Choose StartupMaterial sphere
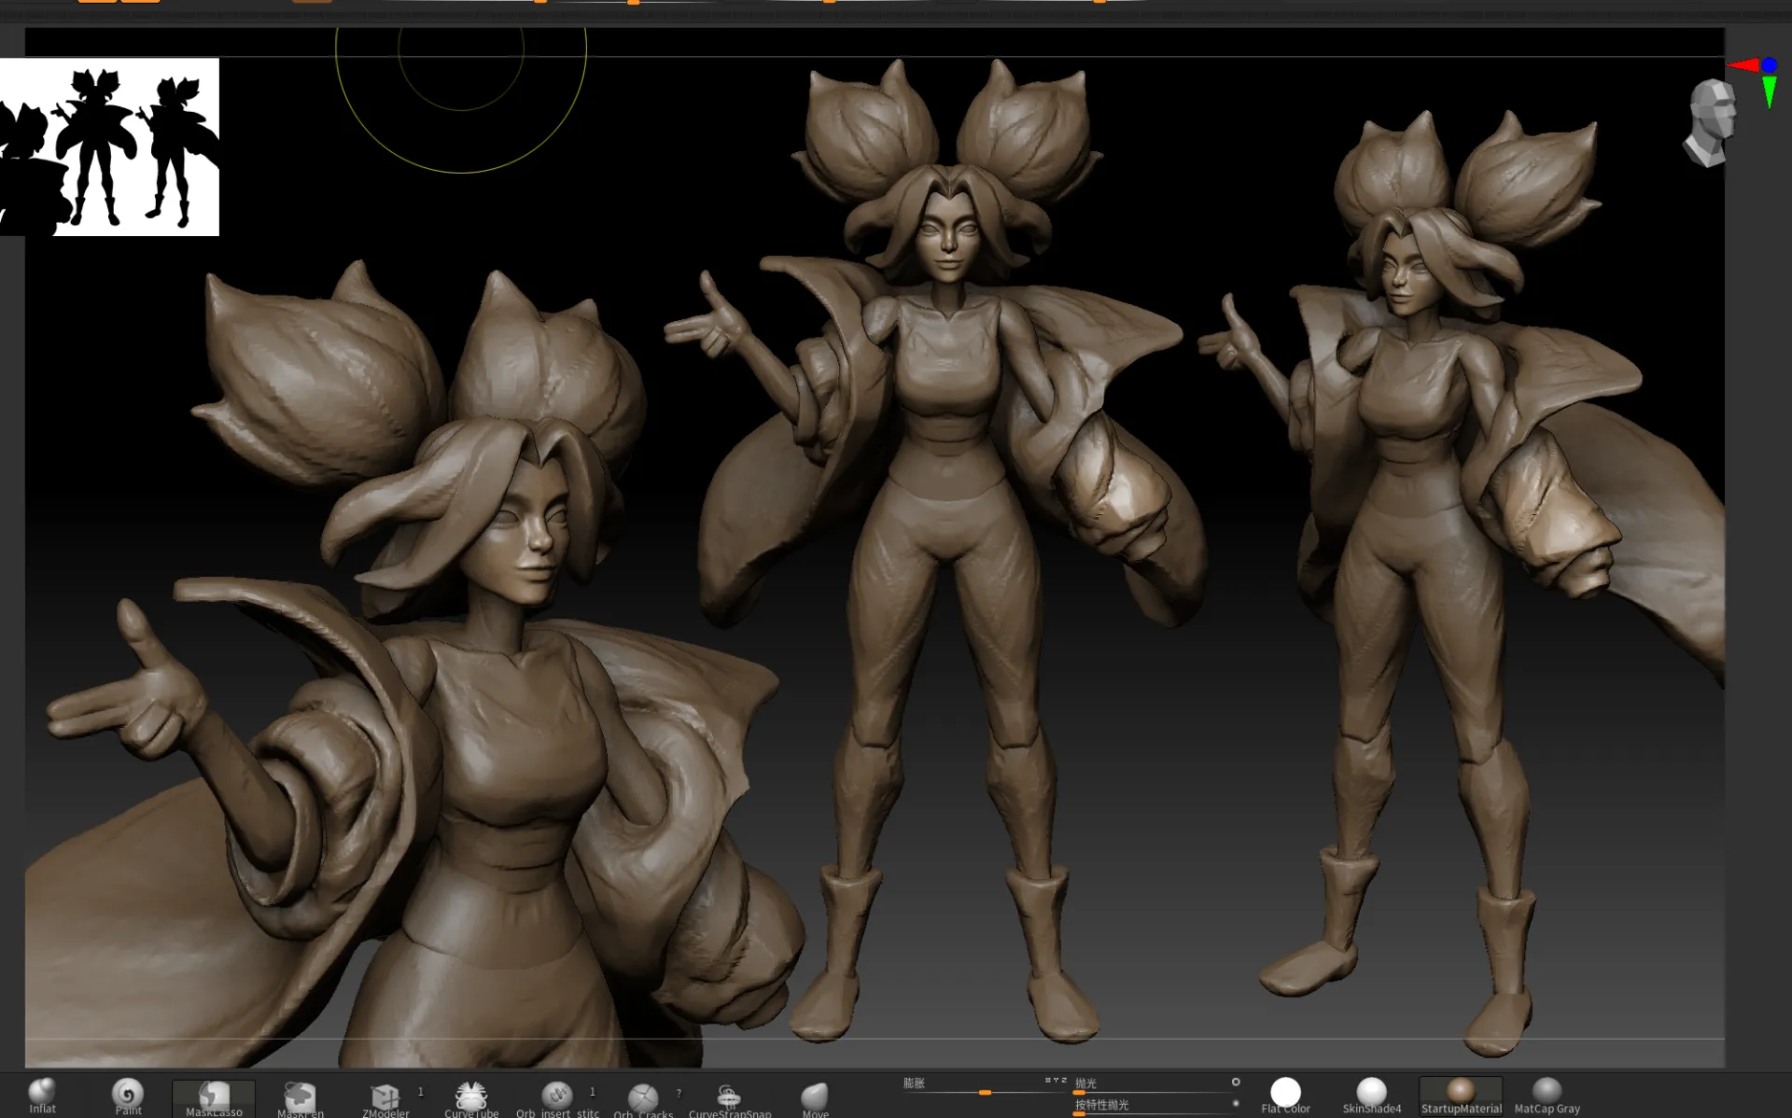1792x1118 pixels. click(1461, 1093)
